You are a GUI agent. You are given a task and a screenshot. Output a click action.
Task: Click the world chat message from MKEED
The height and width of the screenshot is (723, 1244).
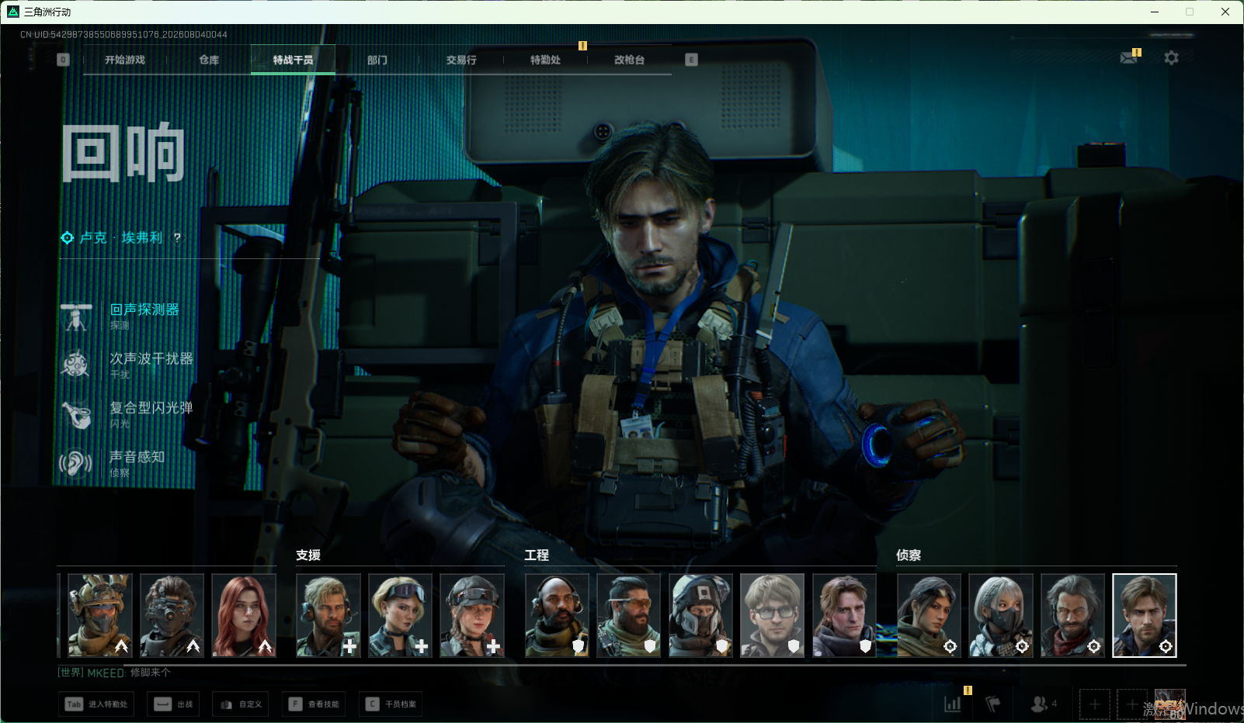pyautogui.click(x=114, y=673)
